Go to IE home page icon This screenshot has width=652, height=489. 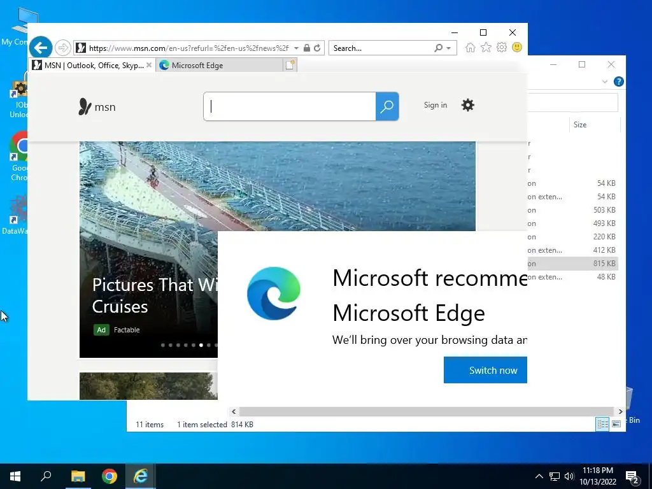click(x=471, y=47)
